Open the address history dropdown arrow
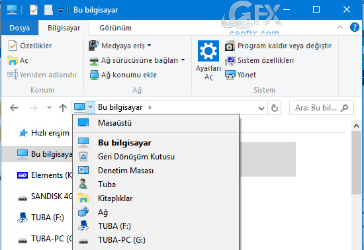 click(261, 108)
